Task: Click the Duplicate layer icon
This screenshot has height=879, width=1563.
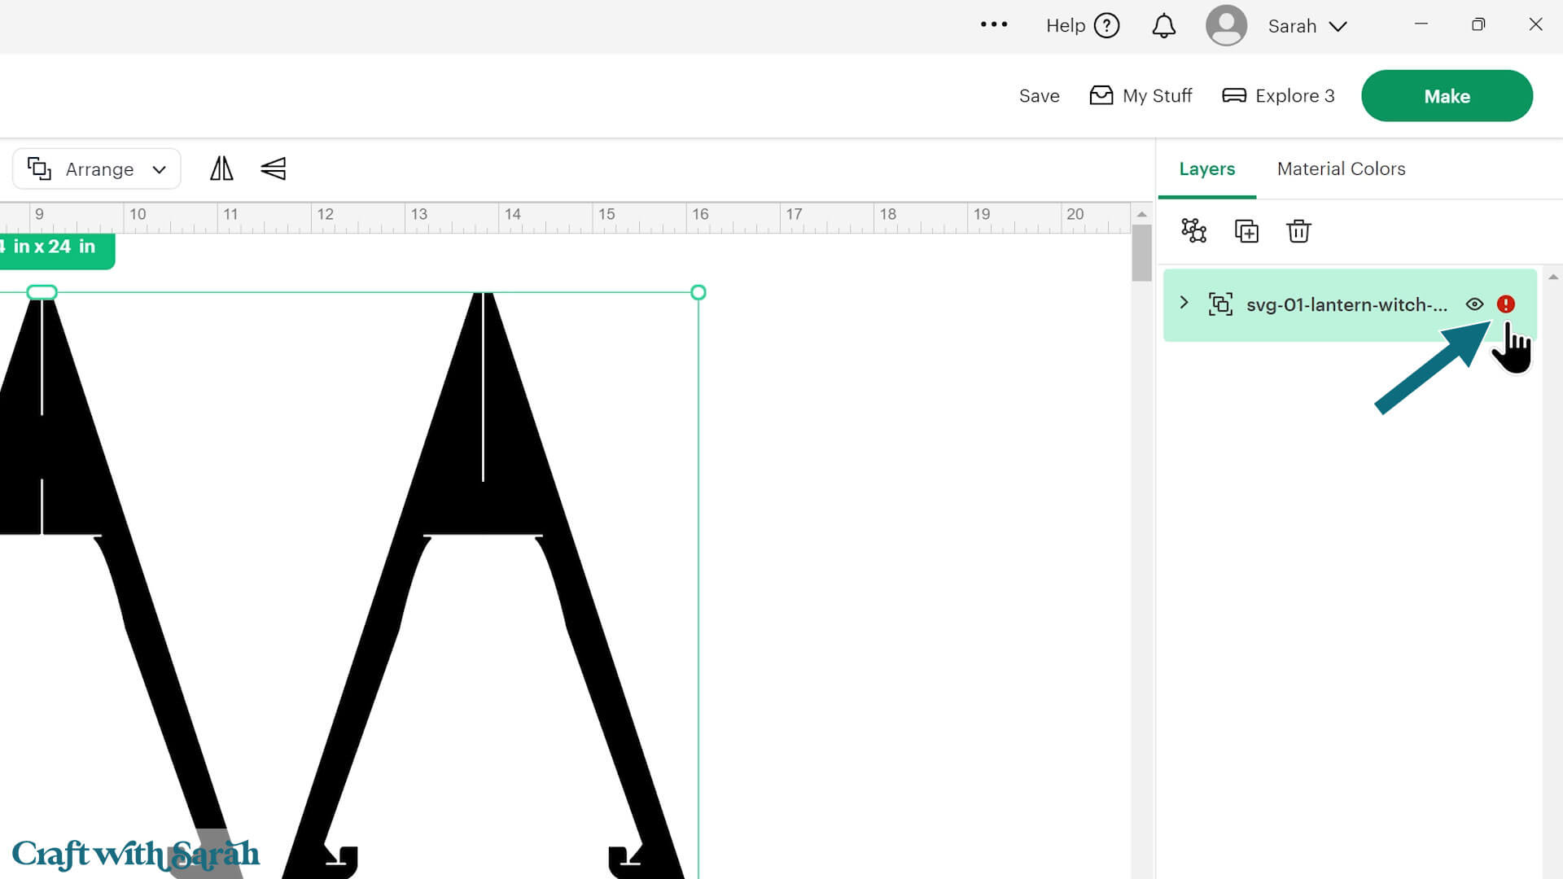Action: coord(1246,231)
